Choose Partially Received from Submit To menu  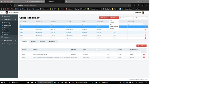tap(114, 27)
